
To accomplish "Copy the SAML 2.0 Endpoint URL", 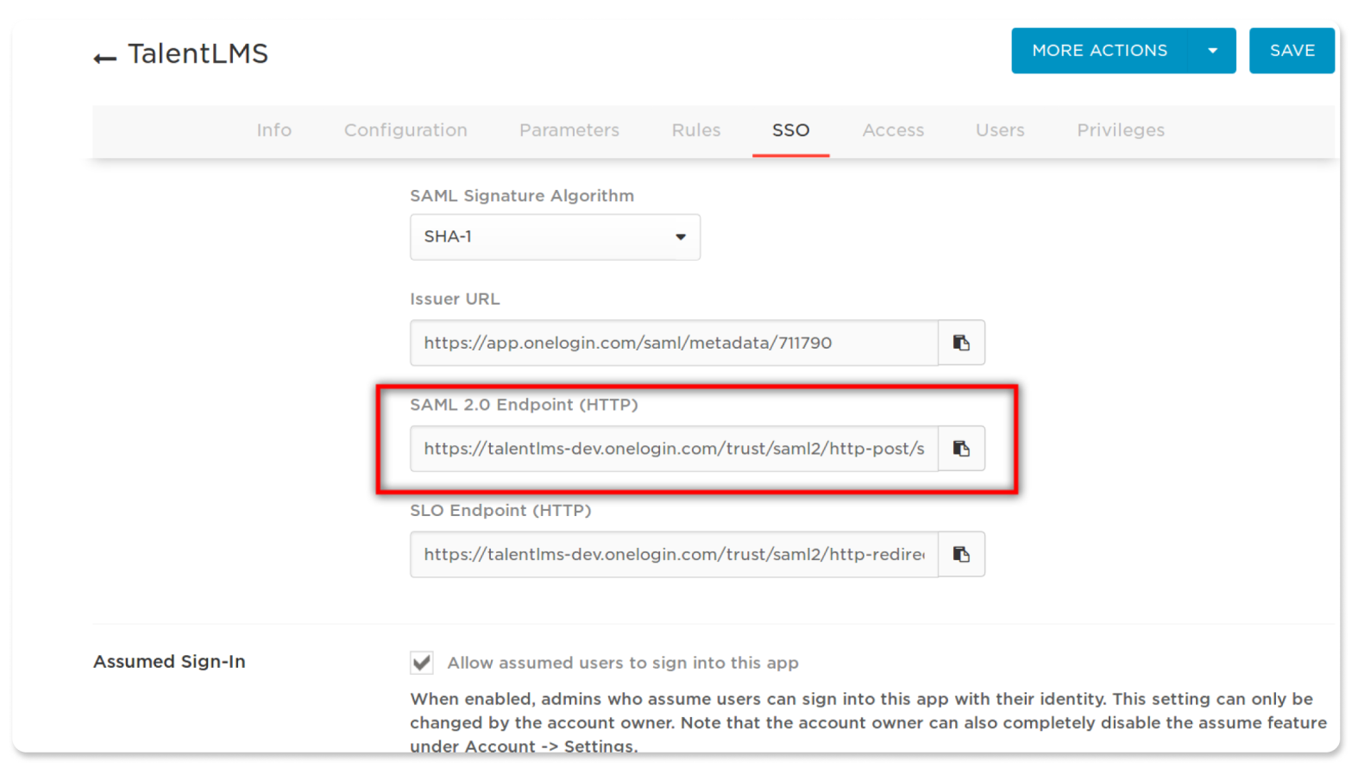I will tap(961, 449).
